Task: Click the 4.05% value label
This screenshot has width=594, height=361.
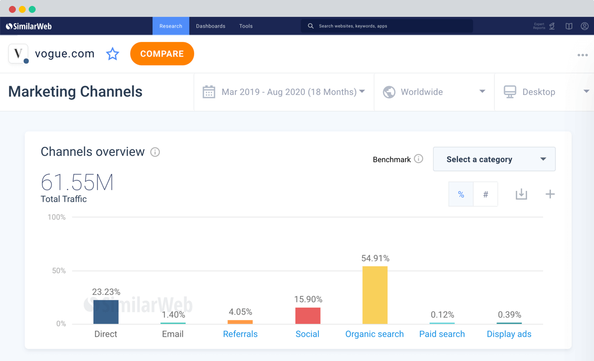Action: (x=240, y=312)
